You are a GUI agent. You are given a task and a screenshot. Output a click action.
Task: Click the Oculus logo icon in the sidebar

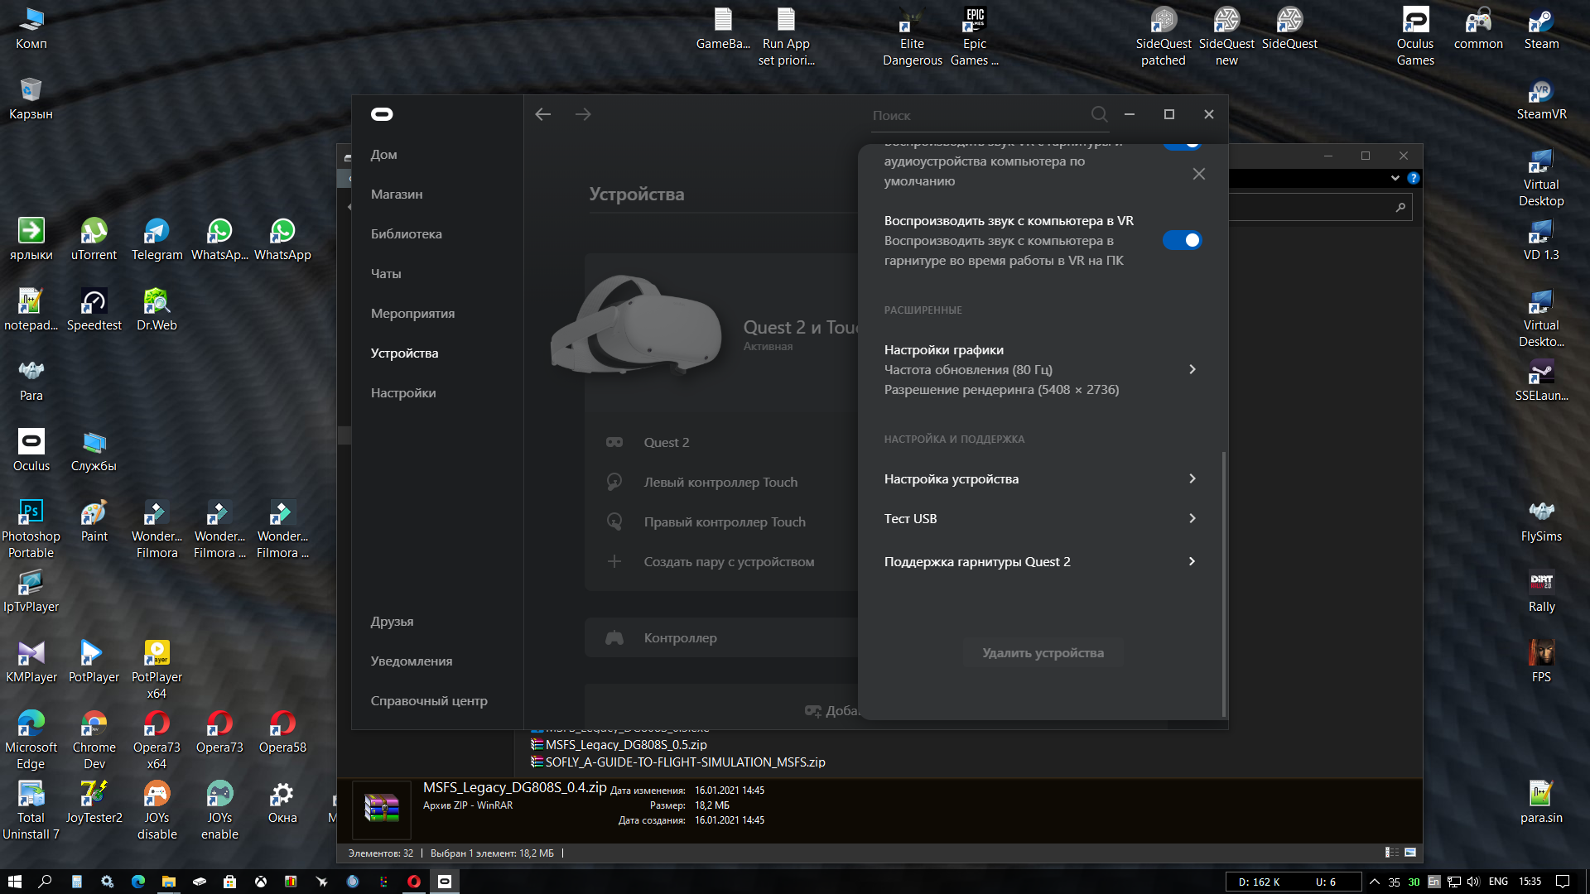(382, 114)
